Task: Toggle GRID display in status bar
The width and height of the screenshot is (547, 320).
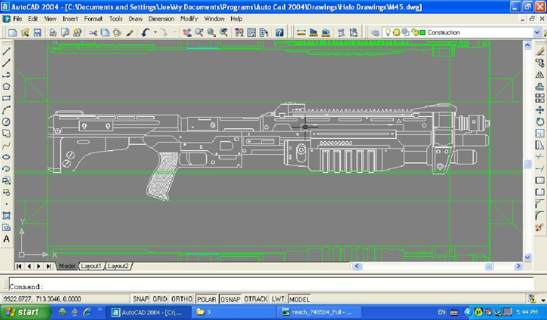Action: [x=160, y=299]
